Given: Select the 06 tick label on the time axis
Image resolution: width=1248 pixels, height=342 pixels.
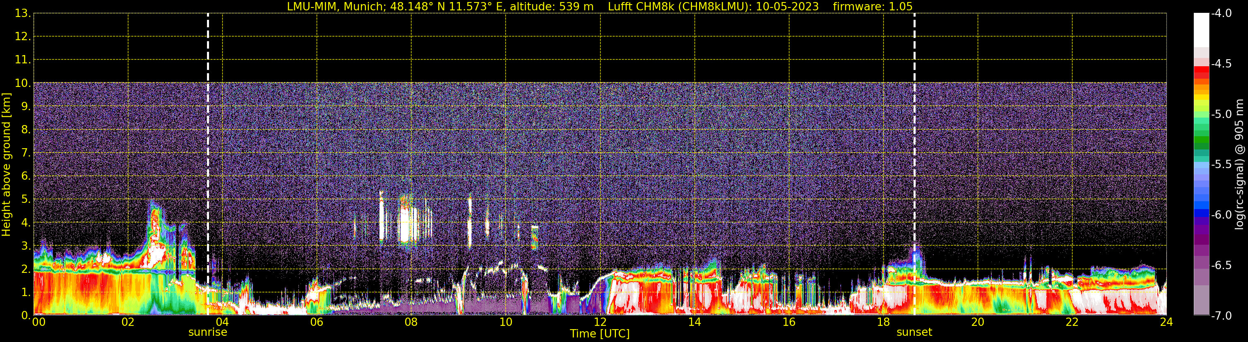Looking at the screenshot, I should click(x=316, y=323).
